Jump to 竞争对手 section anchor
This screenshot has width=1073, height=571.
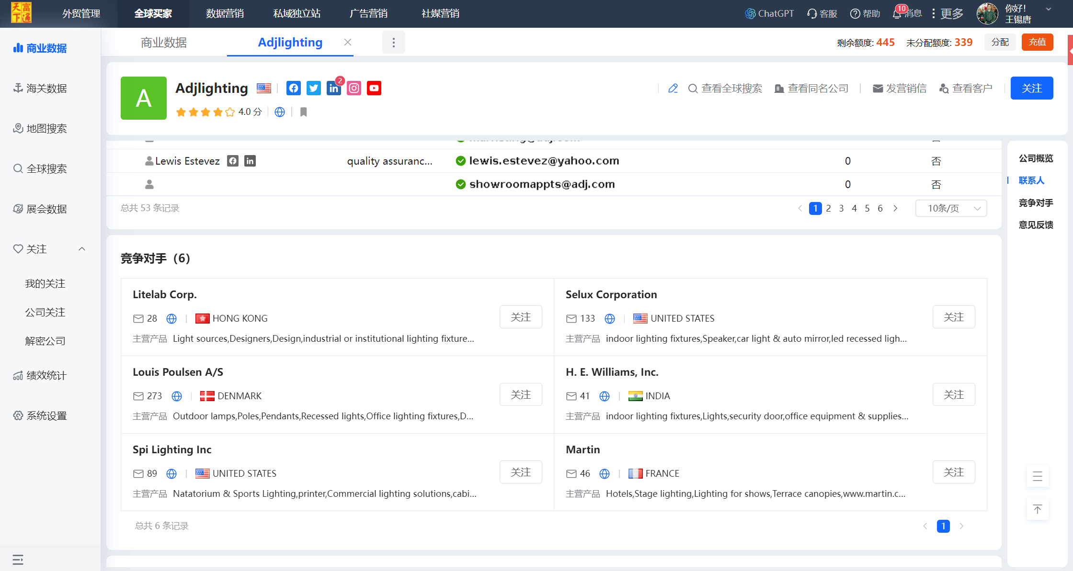1036,203
